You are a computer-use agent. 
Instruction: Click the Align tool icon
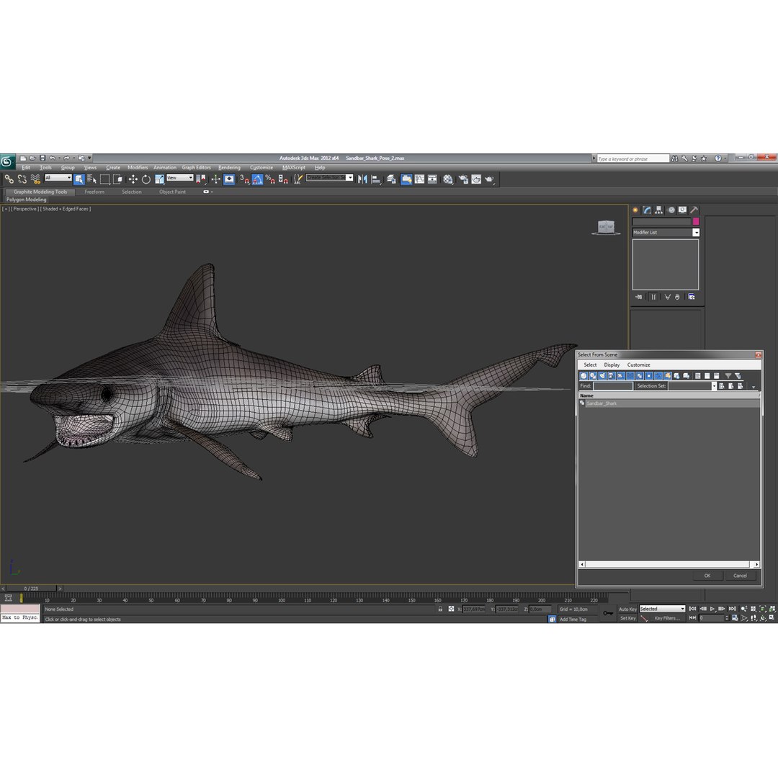point(375,179)
